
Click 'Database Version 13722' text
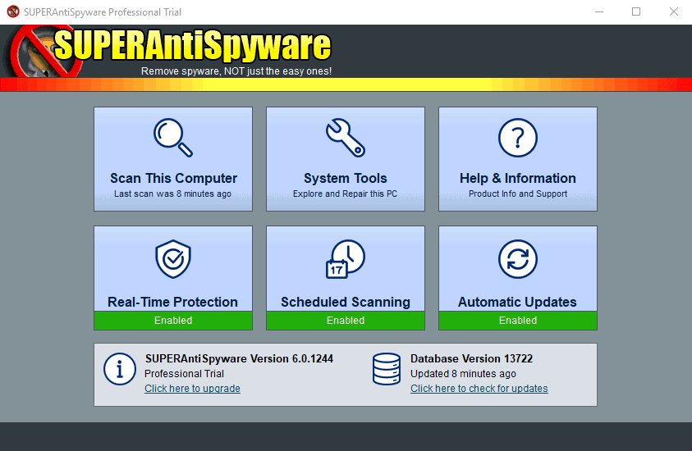(x=471, y=358)
